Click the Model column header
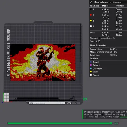 point(105,6)
